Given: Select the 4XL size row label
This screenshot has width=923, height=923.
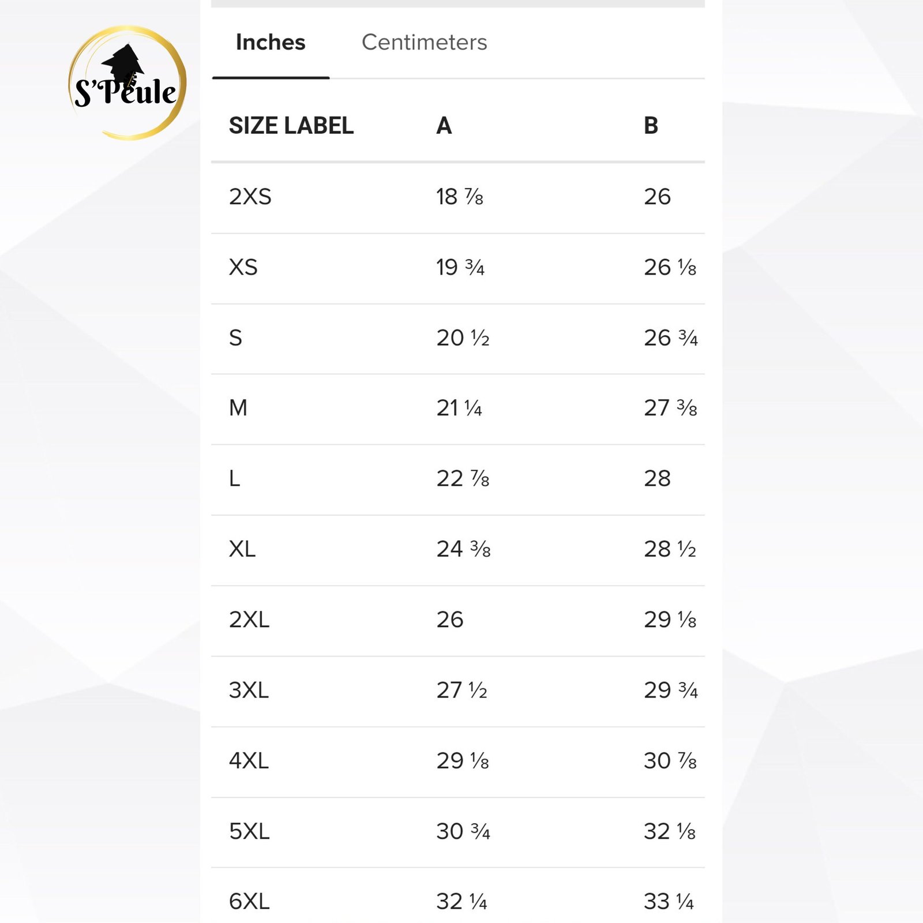Looking at the screenshot, I should coord(249,761).
